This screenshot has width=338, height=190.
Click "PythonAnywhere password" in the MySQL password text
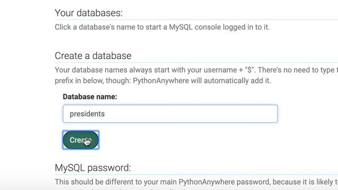pyautogui.click(x=224, y=182)
